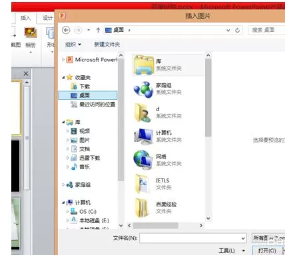Open the 文件名 dropdown arrow

coord(243,238)
